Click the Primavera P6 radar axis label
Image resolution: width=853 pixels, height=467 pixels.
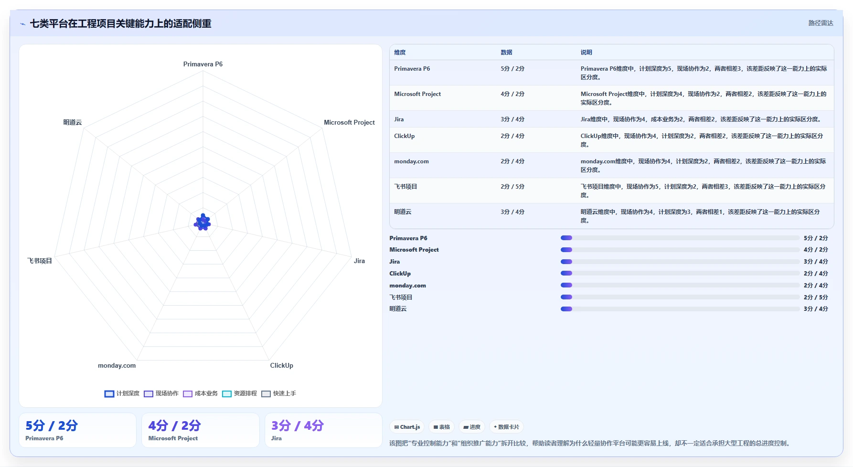point(203,64)
